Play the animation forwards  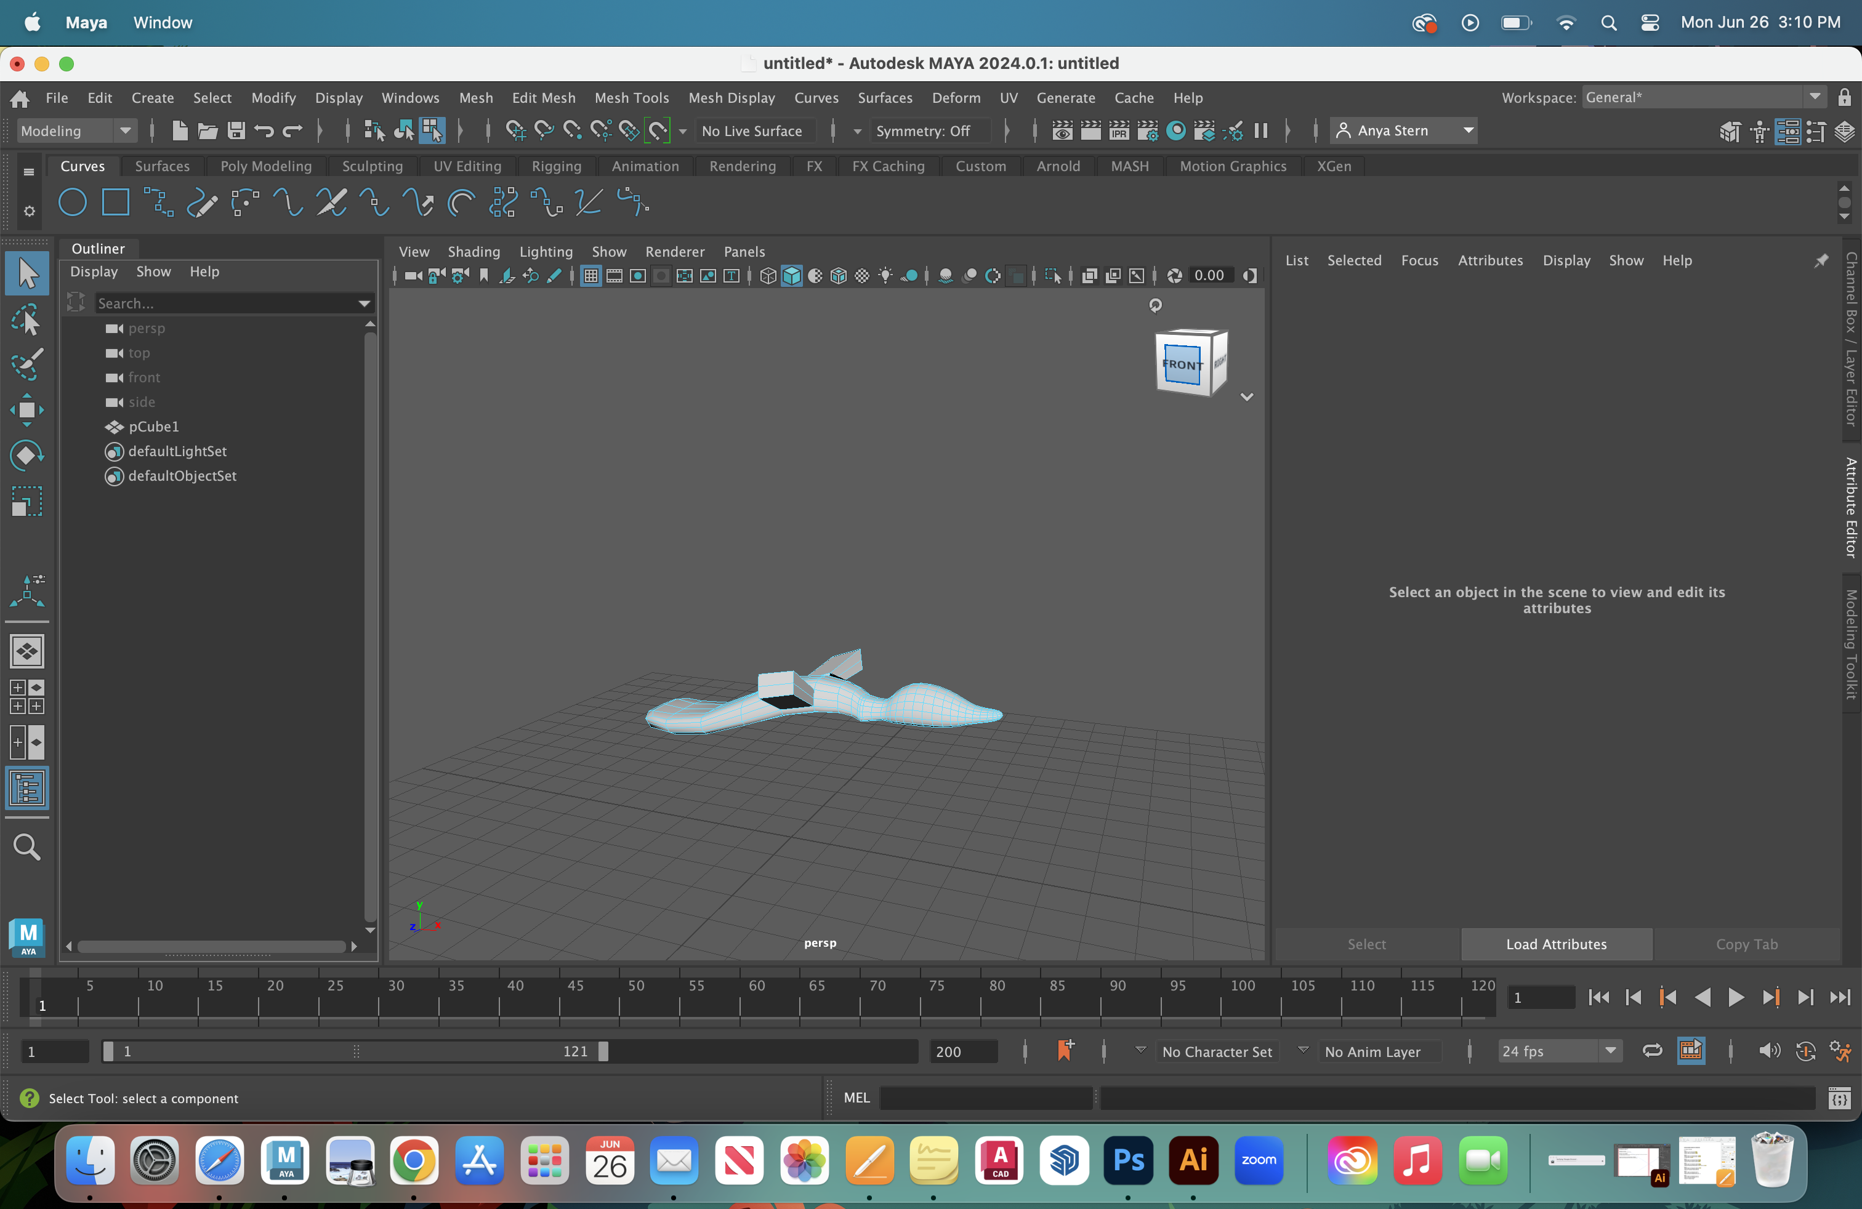tap(1735, 997)
